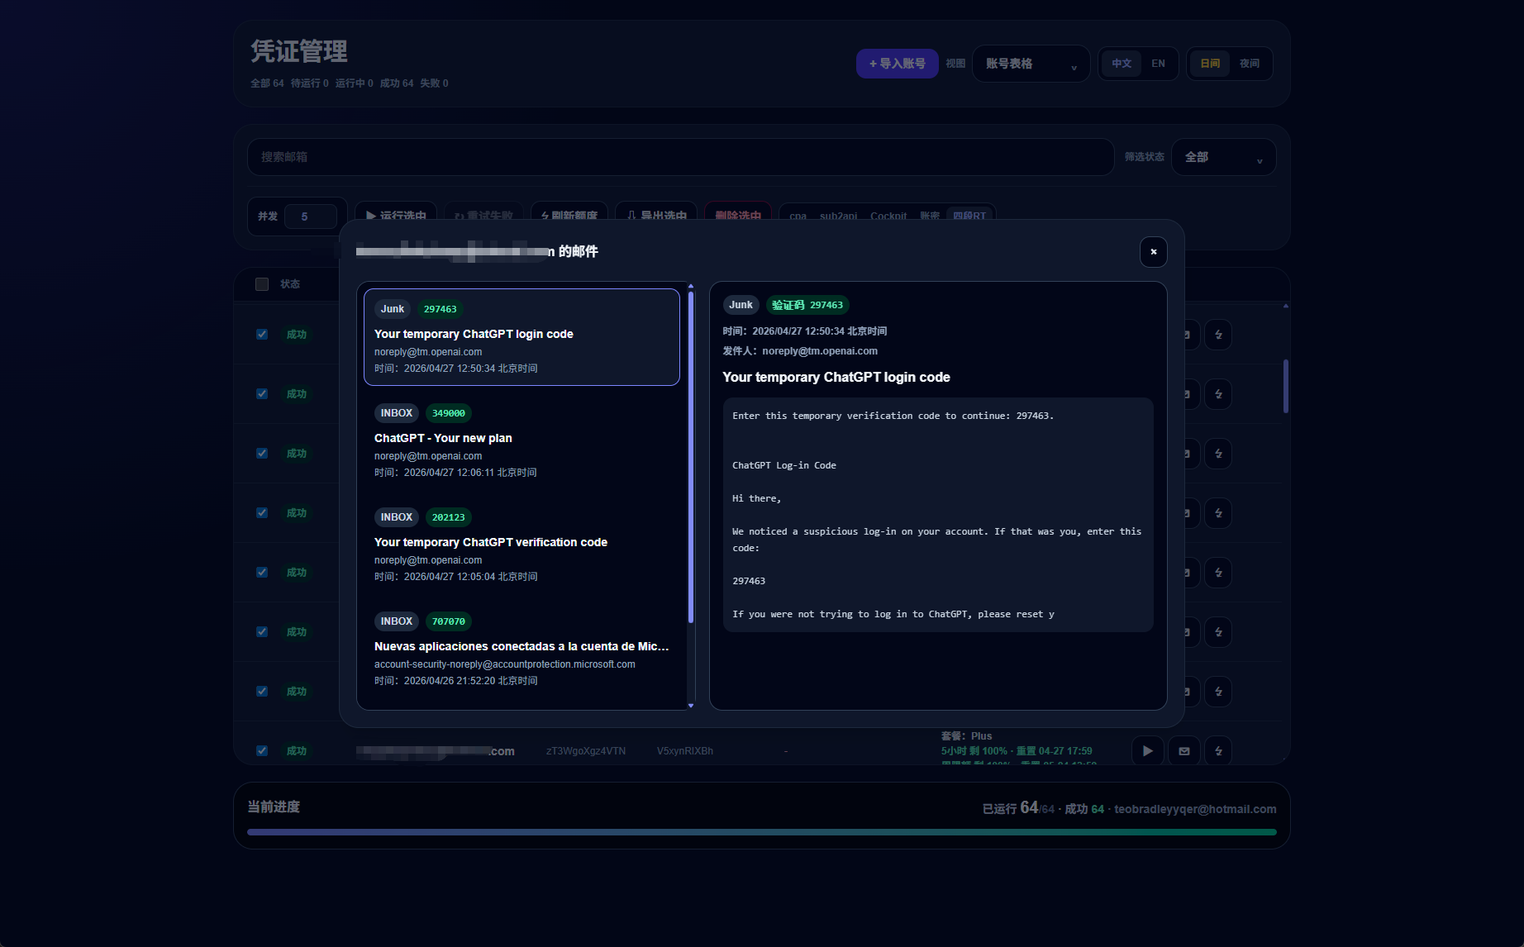Open the 'Nuevas aplicaciones conectadas' Microsoft email

pos(521,650)
